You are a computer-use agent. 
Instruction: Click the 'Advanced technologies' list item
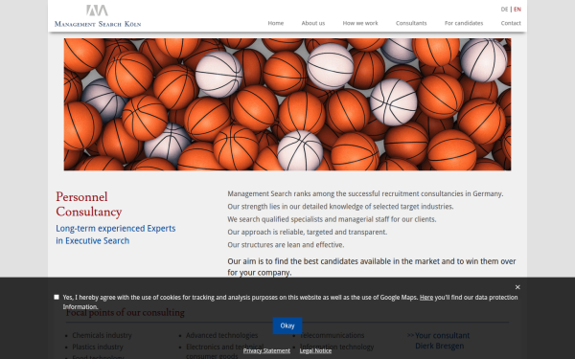222,336
